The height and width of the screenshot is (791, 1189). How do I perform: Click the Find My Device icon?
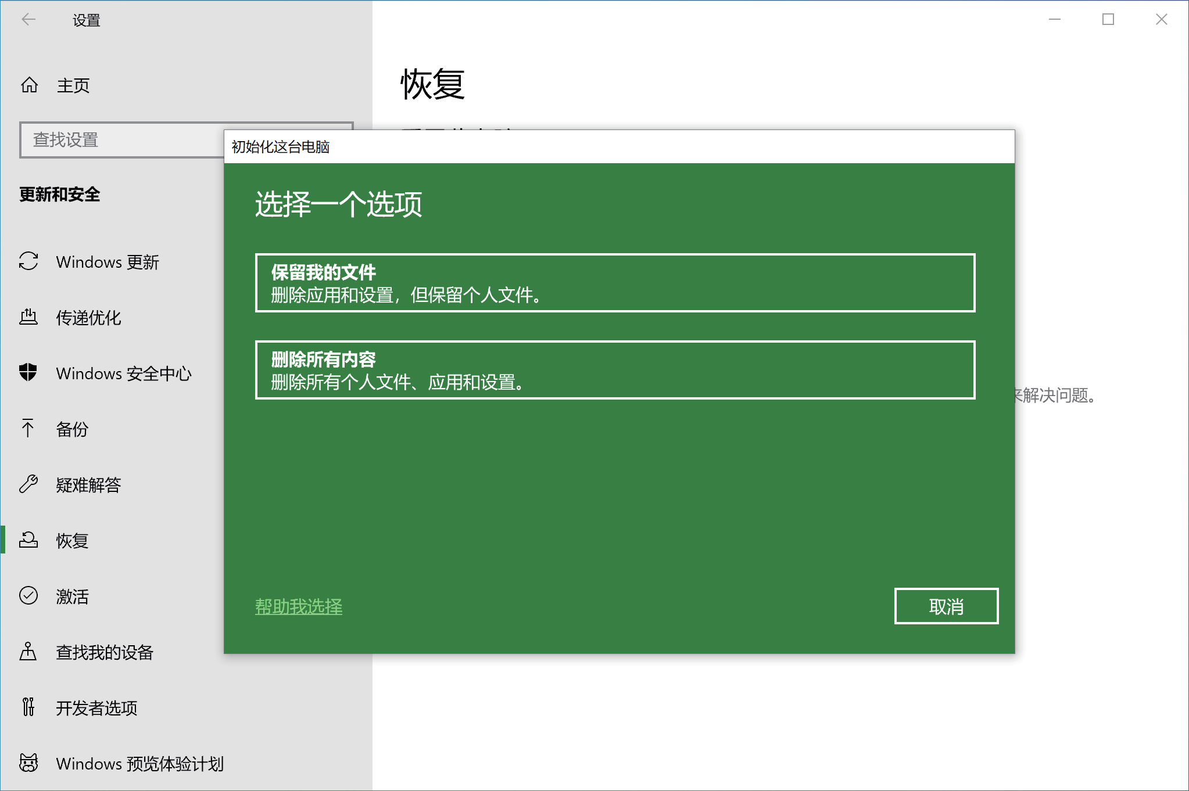pyautogui.click(x=28, y=652)
